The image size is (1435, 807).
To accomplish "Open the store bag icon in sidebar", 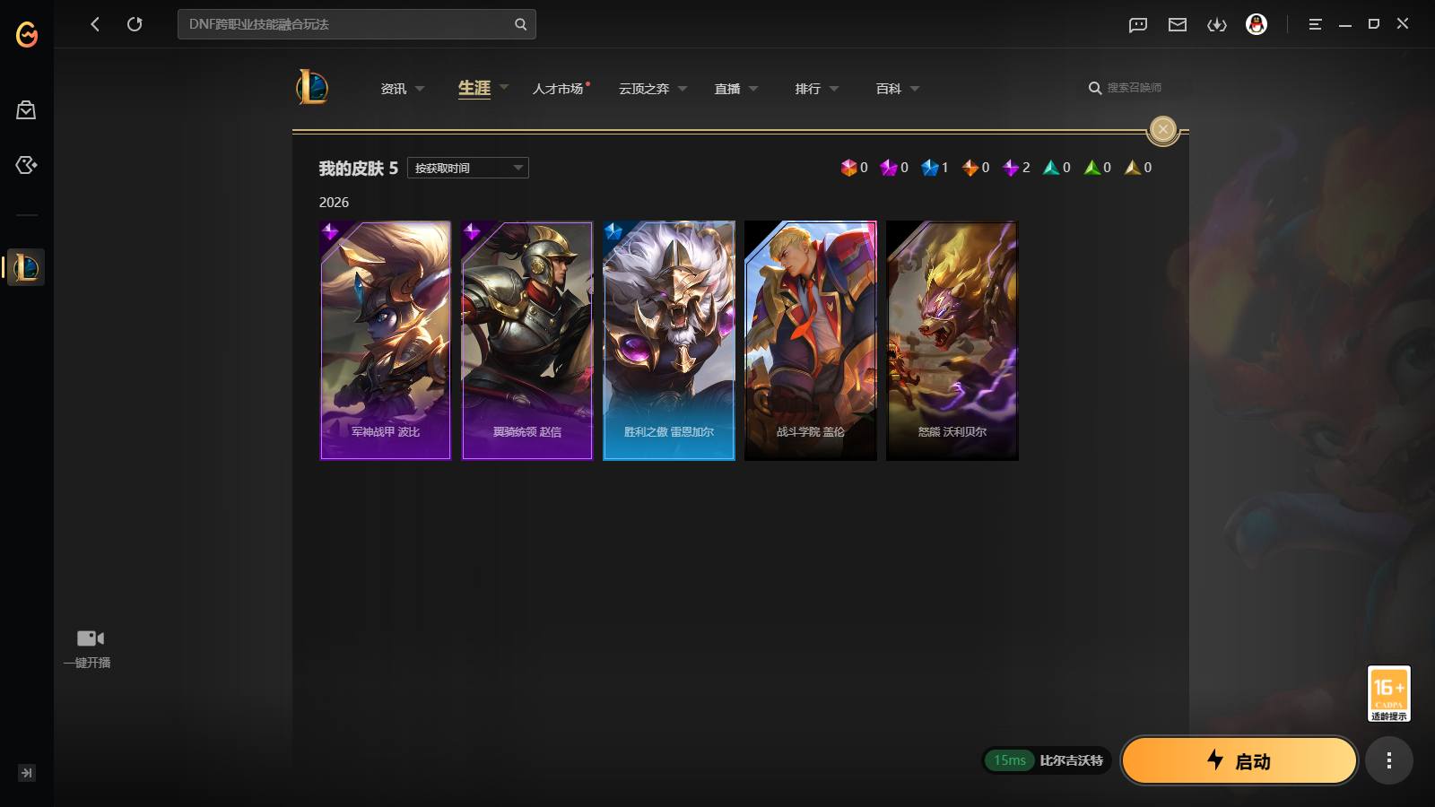I will (26, 109).
